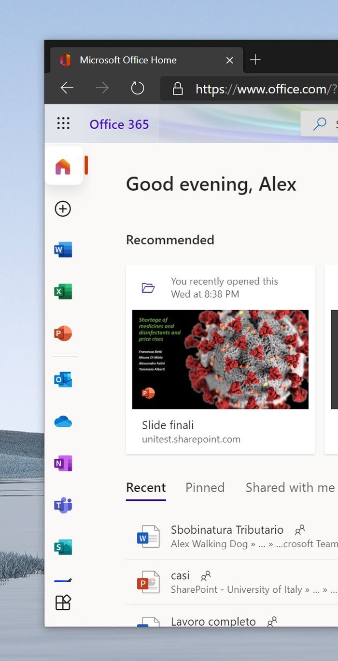Click the Slide finali title
The height and width of the screenshot is (661, 338).
click(x=168, y=425)
